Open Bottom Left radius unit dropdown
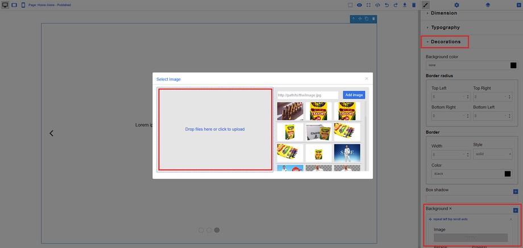 click(x=505, y=116)
